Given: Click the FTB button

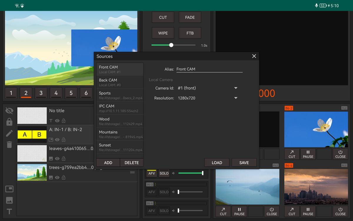Looking at the screenshot, I should click(x=190, y=33).
